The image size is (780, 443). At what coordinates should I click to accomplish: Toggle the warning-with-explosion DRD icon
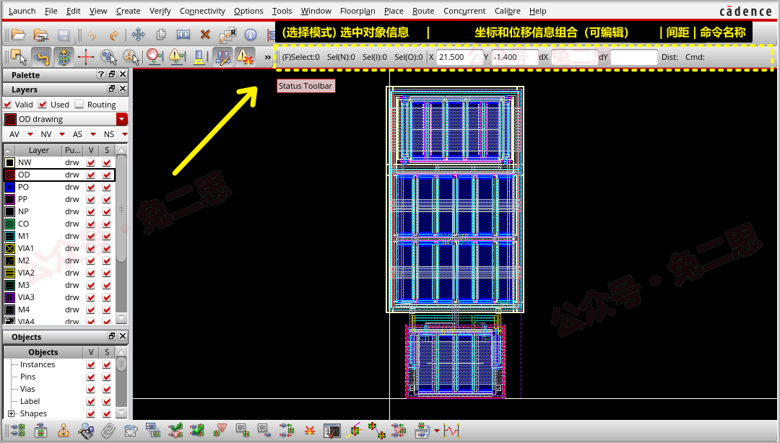tap(245, 57)
